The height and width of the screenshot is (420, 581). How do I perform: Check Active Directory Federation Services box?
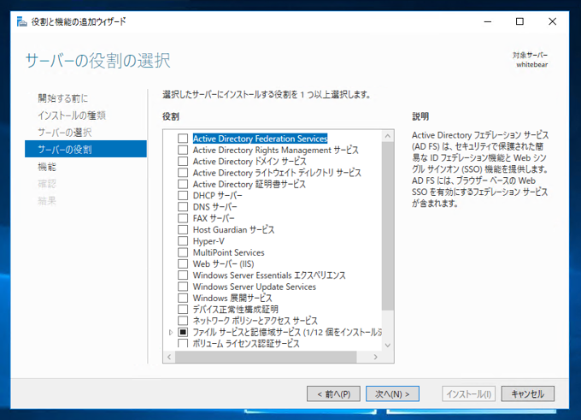tap(183, 139)
